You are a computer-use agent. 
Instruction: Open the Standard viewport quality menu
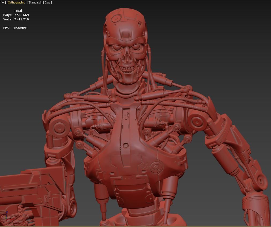[x=35, y=2]
